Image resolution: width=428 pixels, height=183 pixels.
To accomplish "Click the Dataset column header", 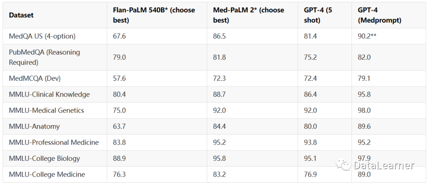I will pos(21,15).
